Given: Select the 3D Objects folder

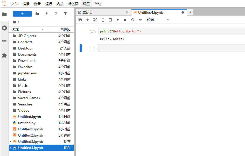Looking at the screenshot, I should pyautogui.click(x=41, y=36).
